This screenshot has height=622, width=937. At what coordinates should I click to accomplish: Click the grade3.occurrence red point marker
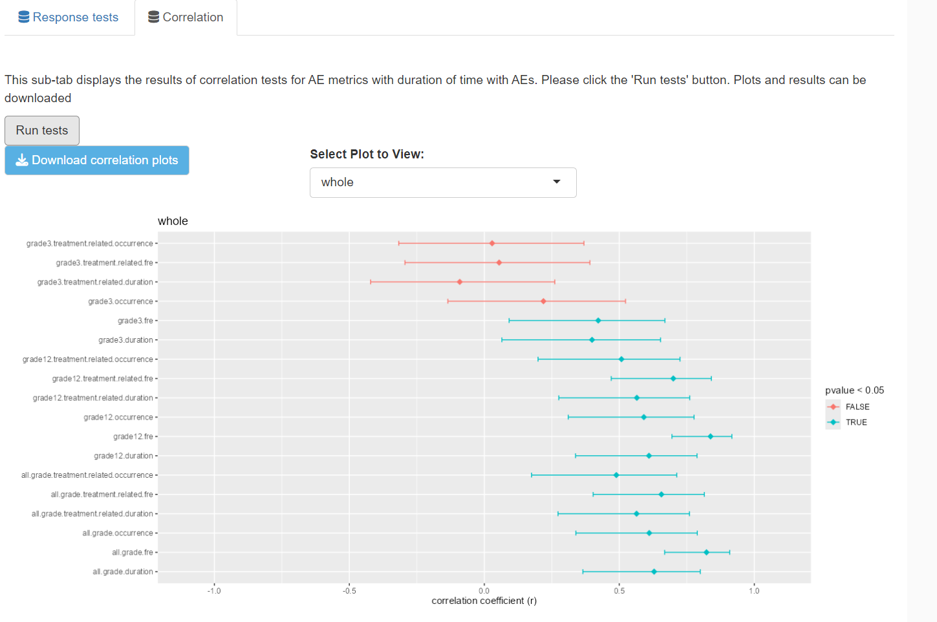(542, 301)
